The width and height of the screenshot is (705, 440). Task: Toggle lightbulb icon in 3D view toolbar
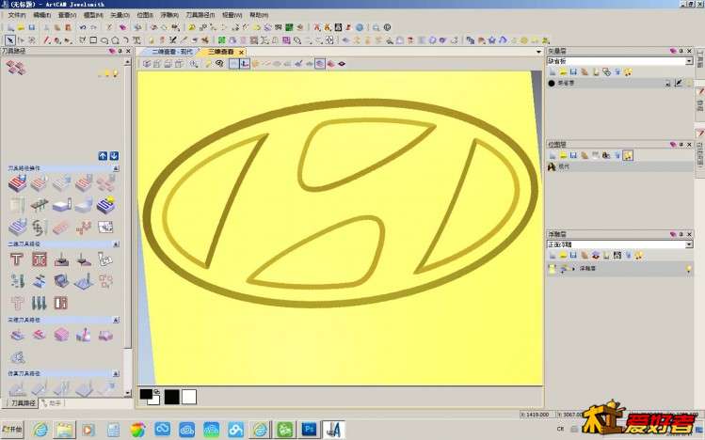click(208, 64)
